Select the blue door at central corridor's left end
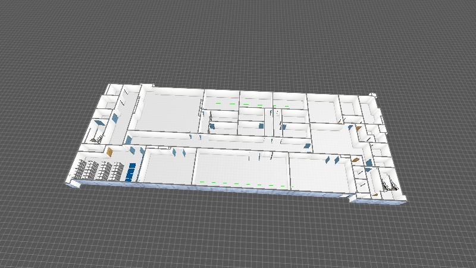This screenshot has height=268, width=476. 128,140
